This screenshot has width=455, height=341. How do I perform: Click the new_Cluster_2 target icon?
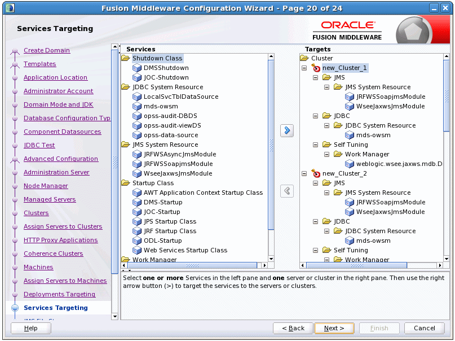pyautogui.click(x=316, y=173)
